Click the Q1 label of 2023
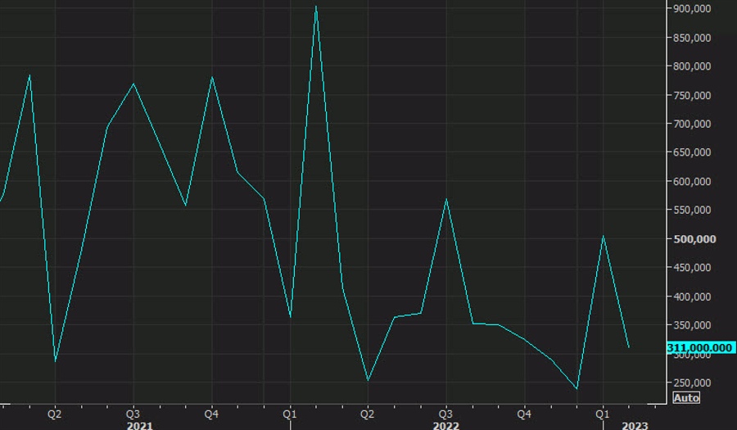 tap(602, 414)
